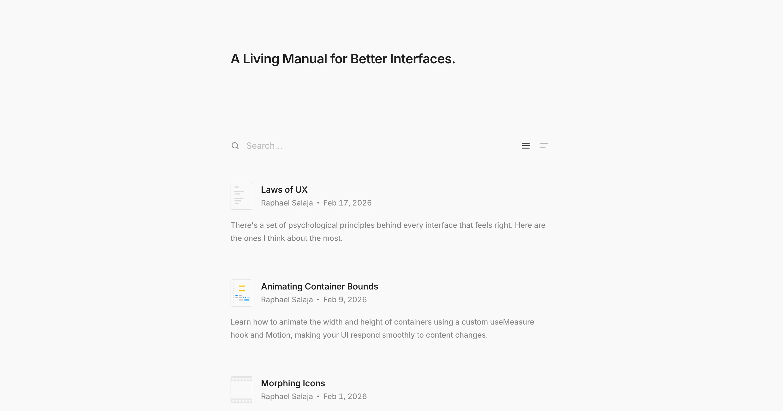
Task: Click the Living Manual for Better Interfaces heading
Action: pyautogui.click(x=343, y=59)
